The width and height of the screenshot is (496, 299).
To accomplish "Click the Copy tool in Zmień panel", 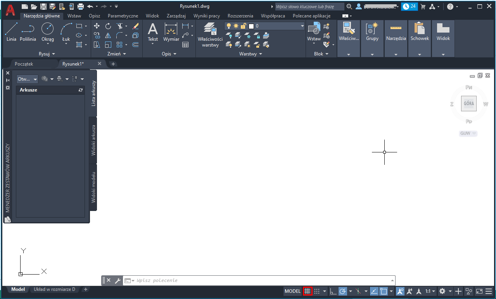I will (x=97, y=35).
